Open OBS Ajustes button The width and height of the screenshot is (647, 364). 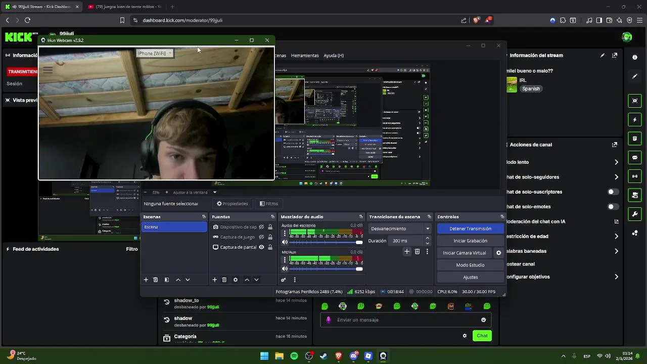pos(470,277)
